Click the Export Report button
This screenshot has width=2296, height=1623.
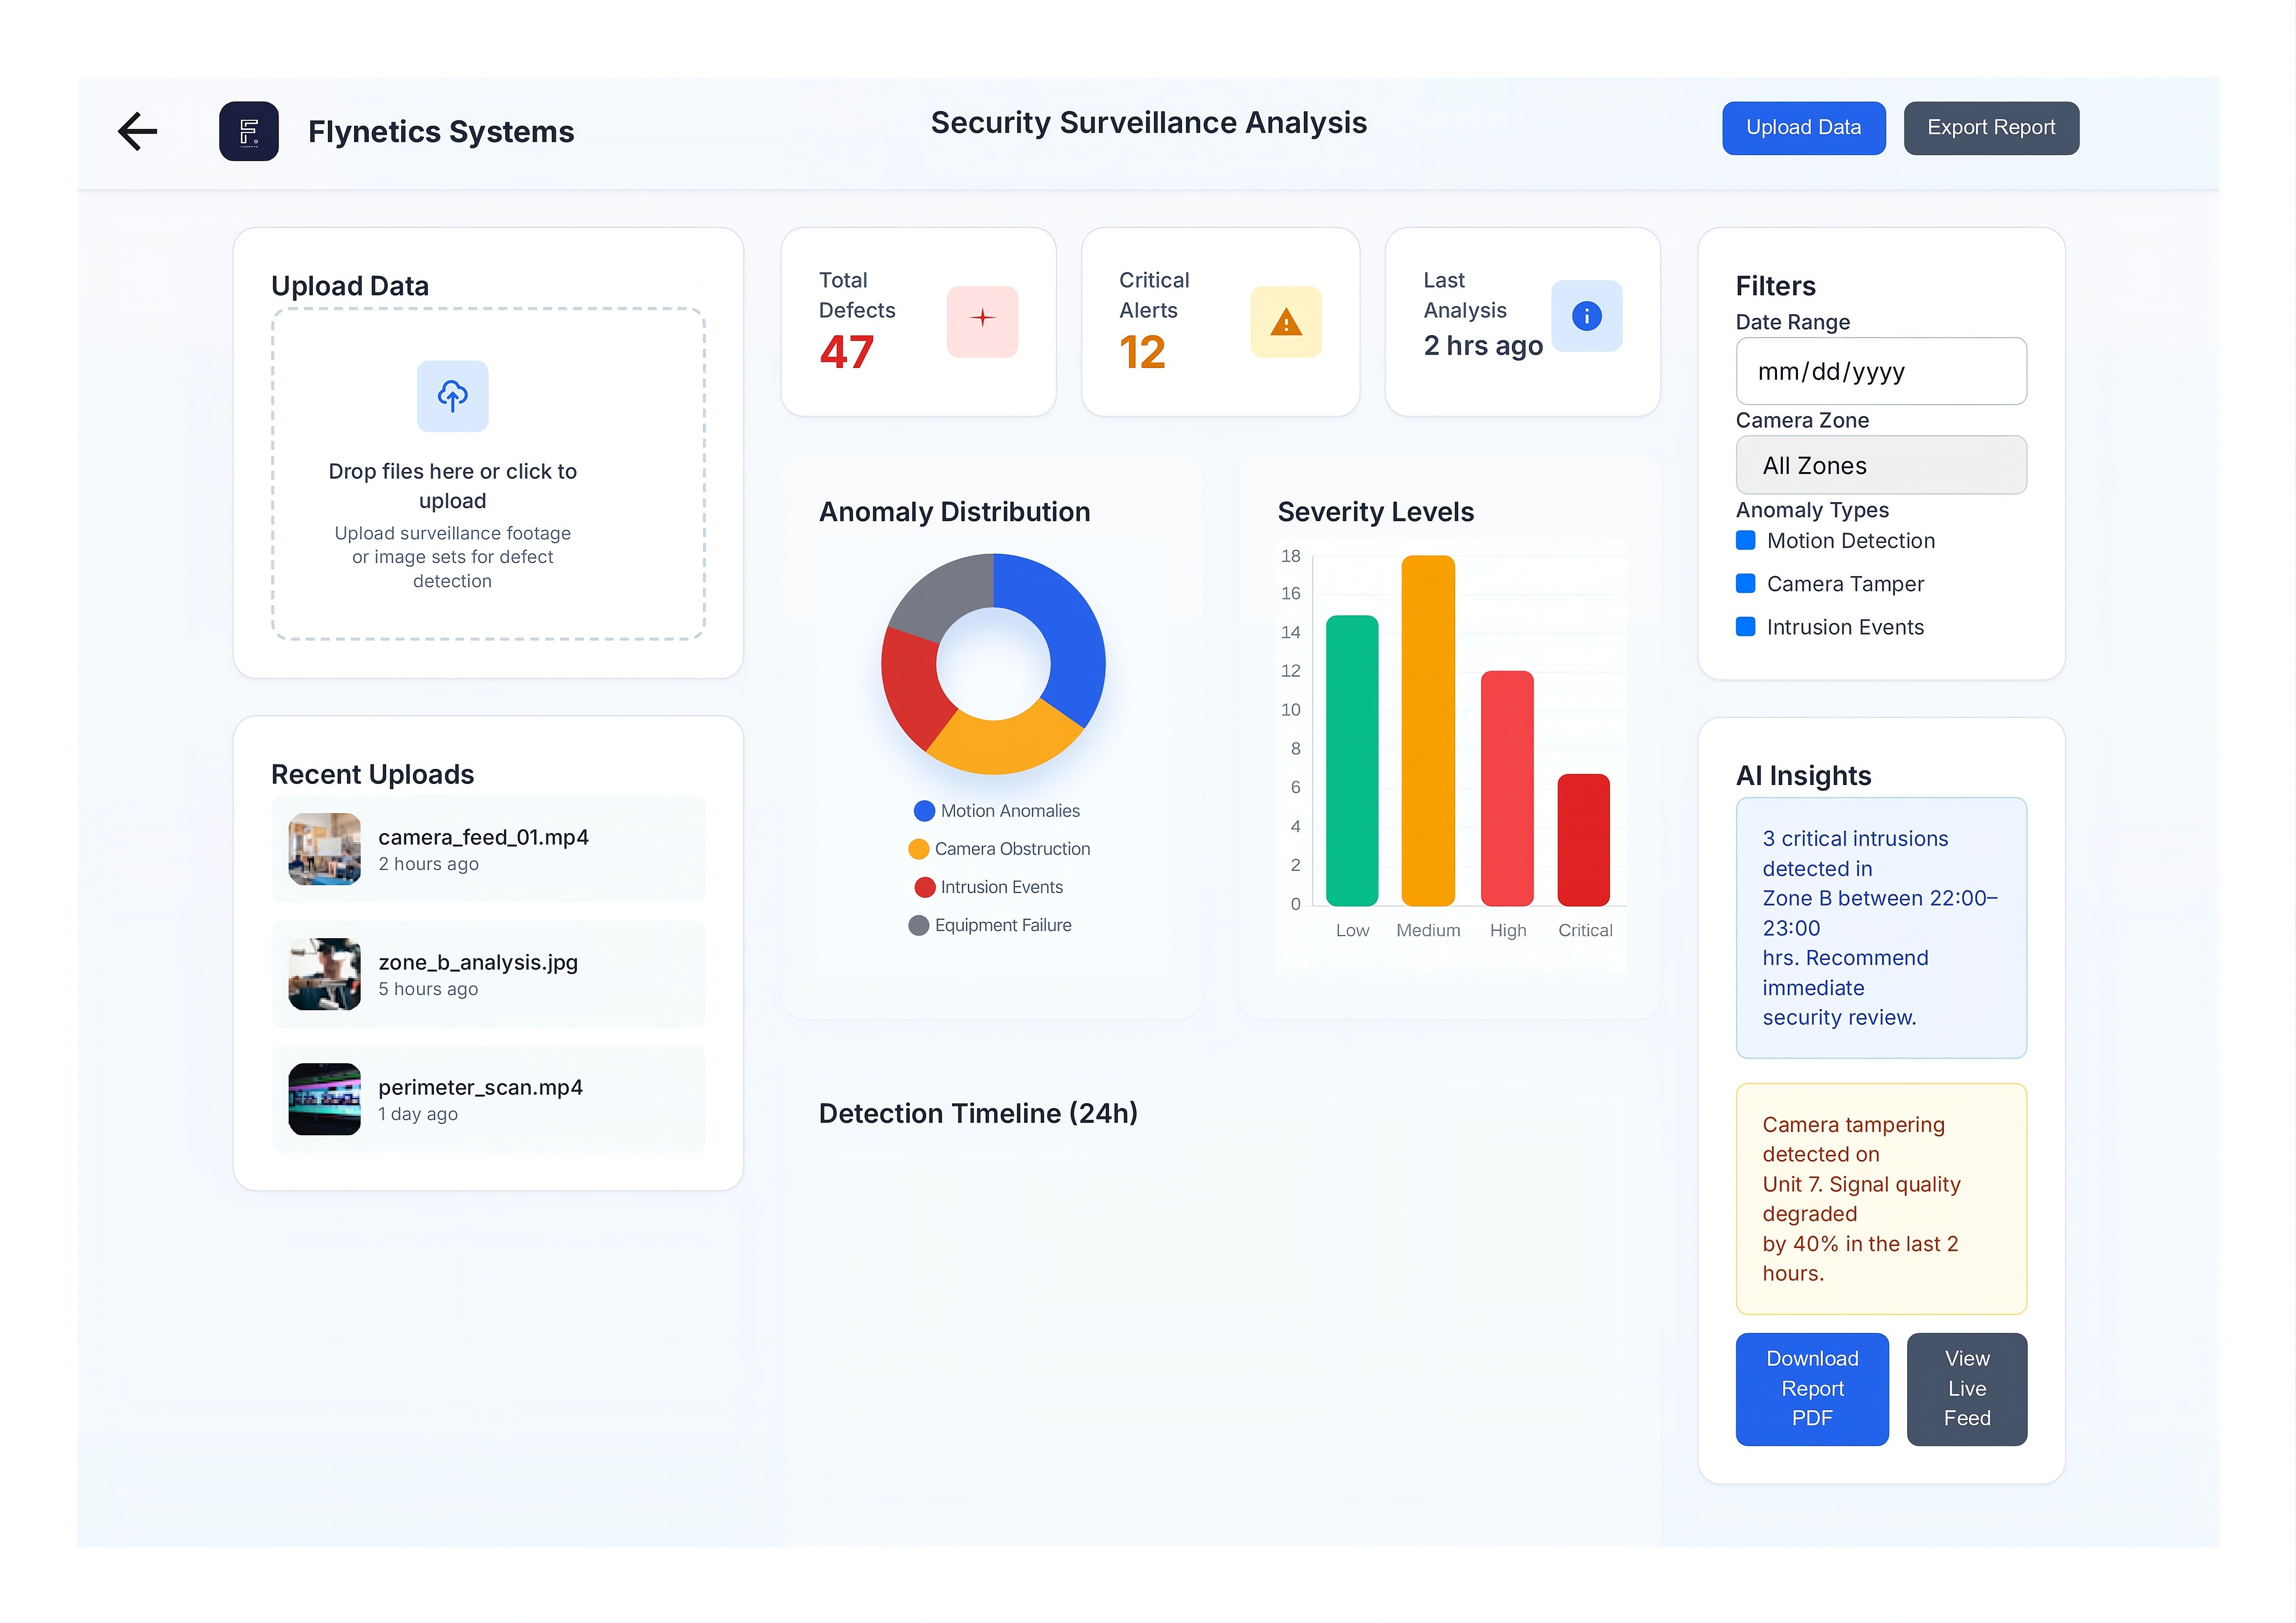(x=1991, y=128)
